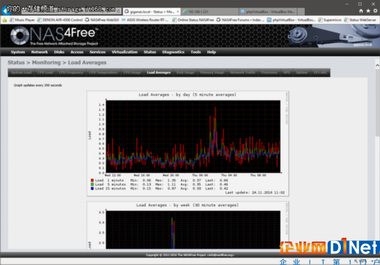Click the scrollbar up arrow
Screen dimensions: 380x265
point(377,65)
